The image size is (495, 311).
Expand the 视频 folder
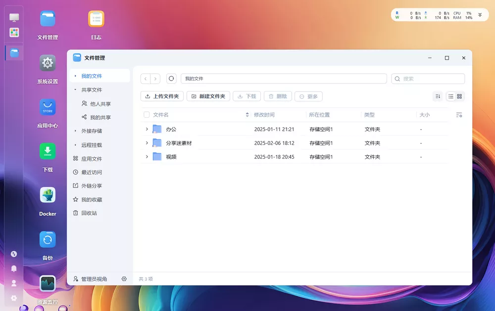146,157
